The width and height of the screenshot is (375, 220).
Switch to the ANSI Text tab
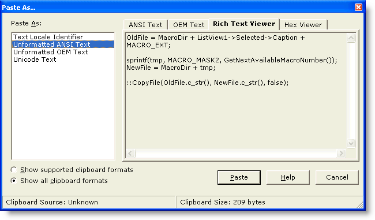[x=145, y=25]
